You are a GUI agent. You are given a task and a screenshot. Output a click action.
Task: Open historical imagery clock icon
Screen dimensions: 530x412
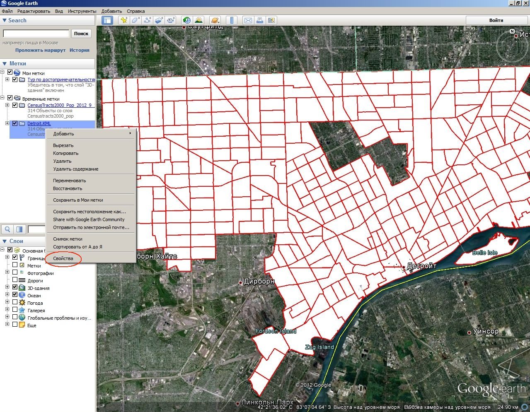click(x=187, y=20)
